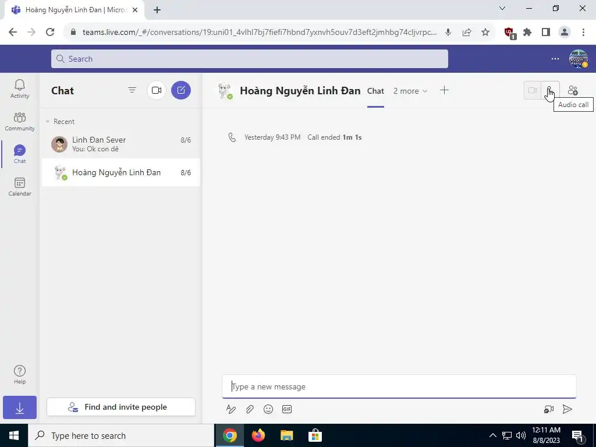596x447 pixels.
Task: Click the download app button
Action: (20, 407)
